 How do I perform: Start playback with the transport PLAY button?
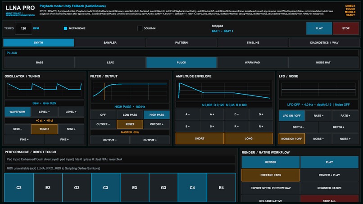coord(319,28)
